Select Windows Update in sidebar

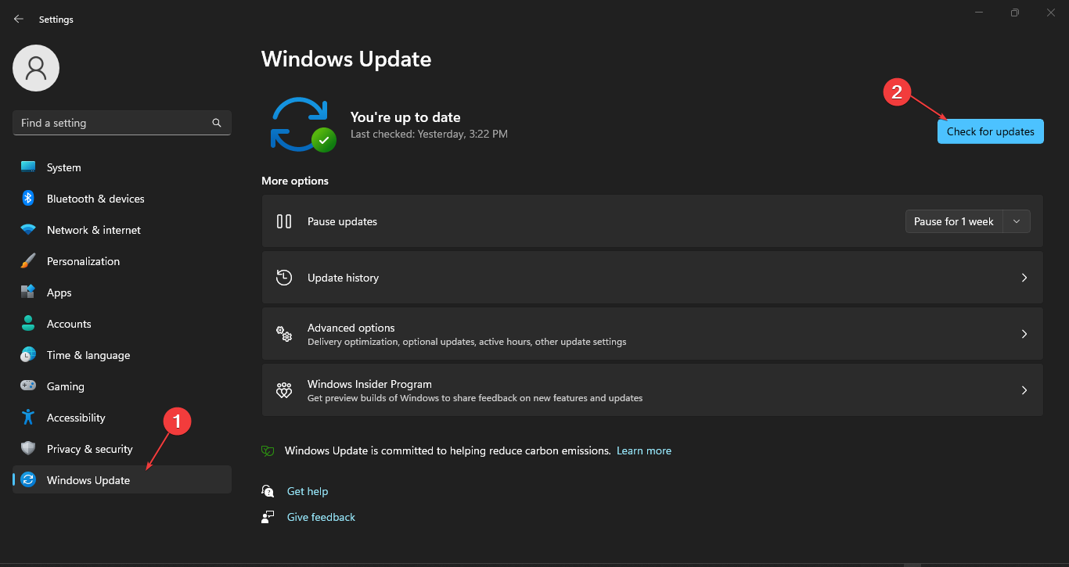point(122,480)
